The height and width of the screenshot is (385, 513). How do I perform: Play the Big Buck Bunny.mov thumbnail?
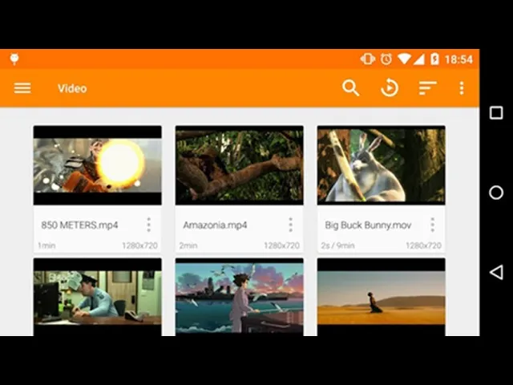(382, 165)
